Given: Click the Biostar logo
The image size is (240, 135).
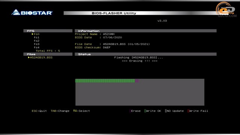Looking at the screenshot, I should (x=32, y=12).
